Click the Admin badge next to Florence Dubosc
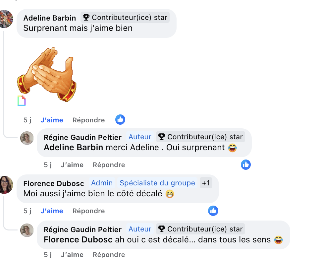322x258 pixels. point(102,183)
